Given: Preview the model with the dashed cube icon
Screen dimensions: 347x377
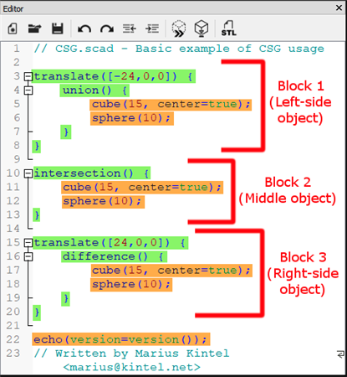Looking at the screenshot, I should point(179,28).
